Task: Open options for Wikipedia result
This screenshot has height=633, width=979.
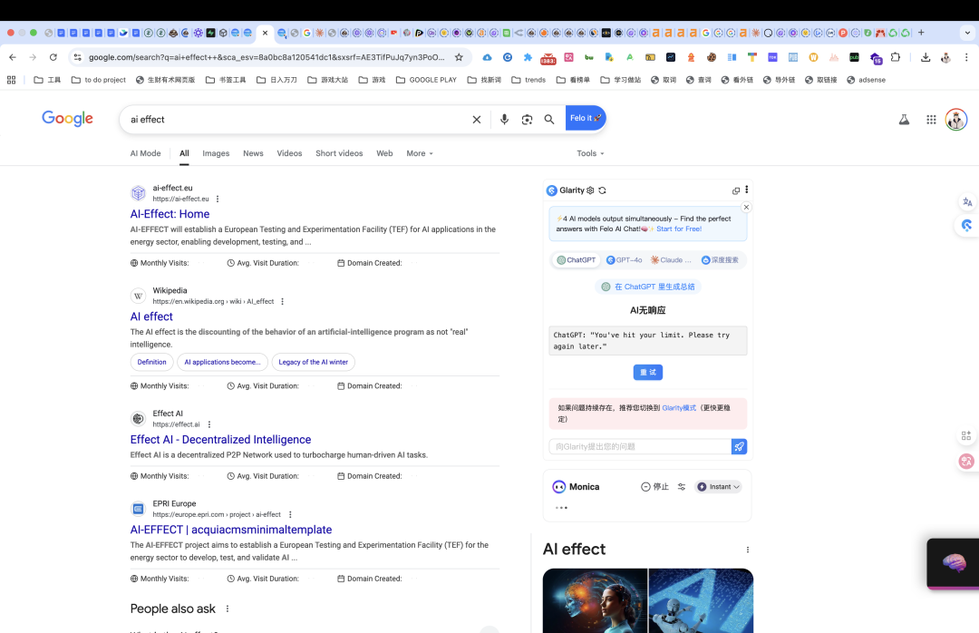Action: pos(282,301)
